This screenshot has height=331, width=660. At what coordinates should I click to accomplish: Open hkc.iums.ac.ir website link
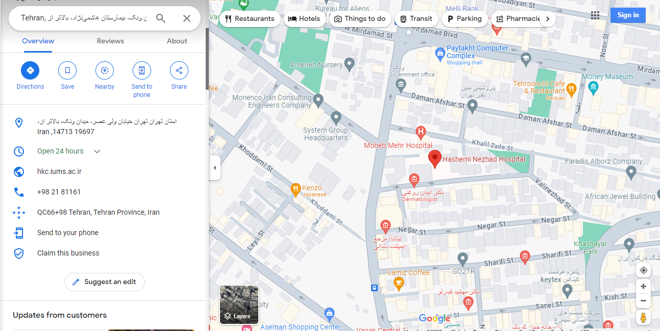coord(59,171)
